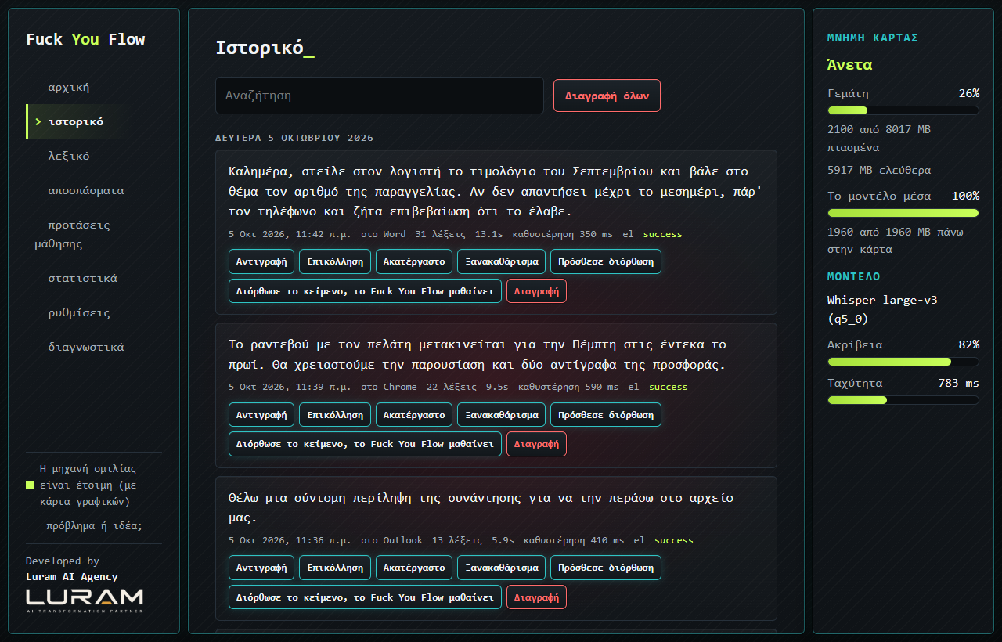
Task: Click the Γεμάτη 26% memory bar
Action: pos(903,110)
